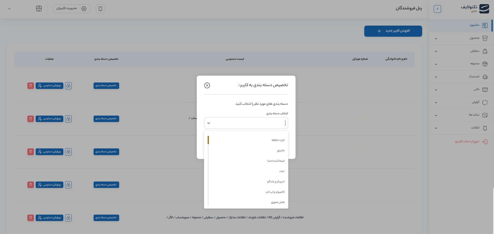494x234 pixels.
Task: Click the dropdown list scrollbar thumb
Action: pyautogui.click(x=208, y=140)
